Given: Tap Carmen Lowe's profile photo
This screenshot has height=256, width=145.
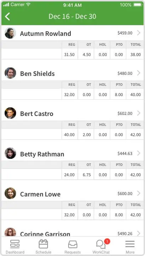Looking at the screenshot, I should pyautogui.click(x=10, y=193).
